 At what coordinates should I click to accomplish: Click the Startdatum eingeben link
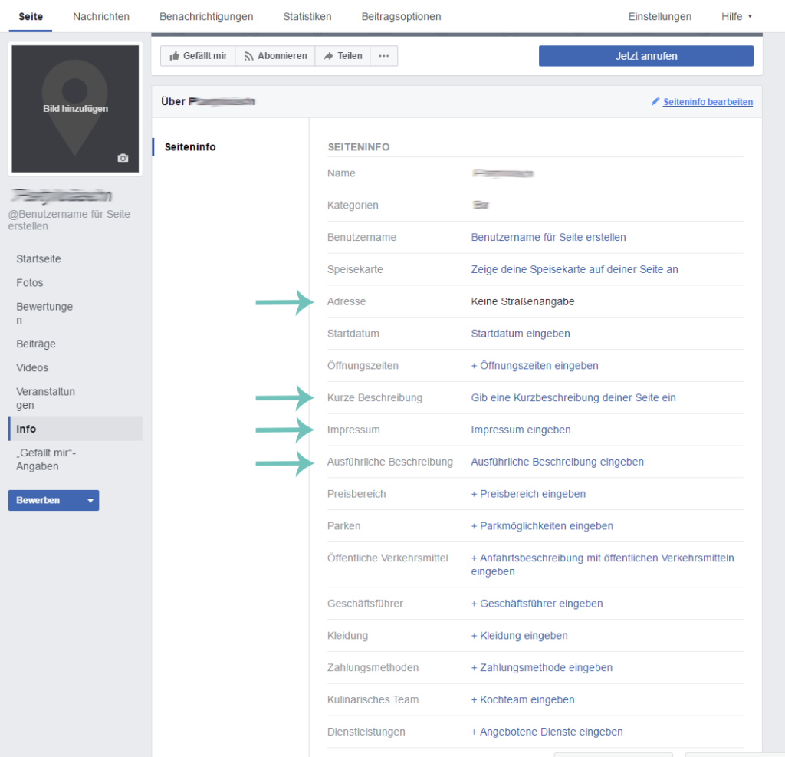[x=521, y=334]
